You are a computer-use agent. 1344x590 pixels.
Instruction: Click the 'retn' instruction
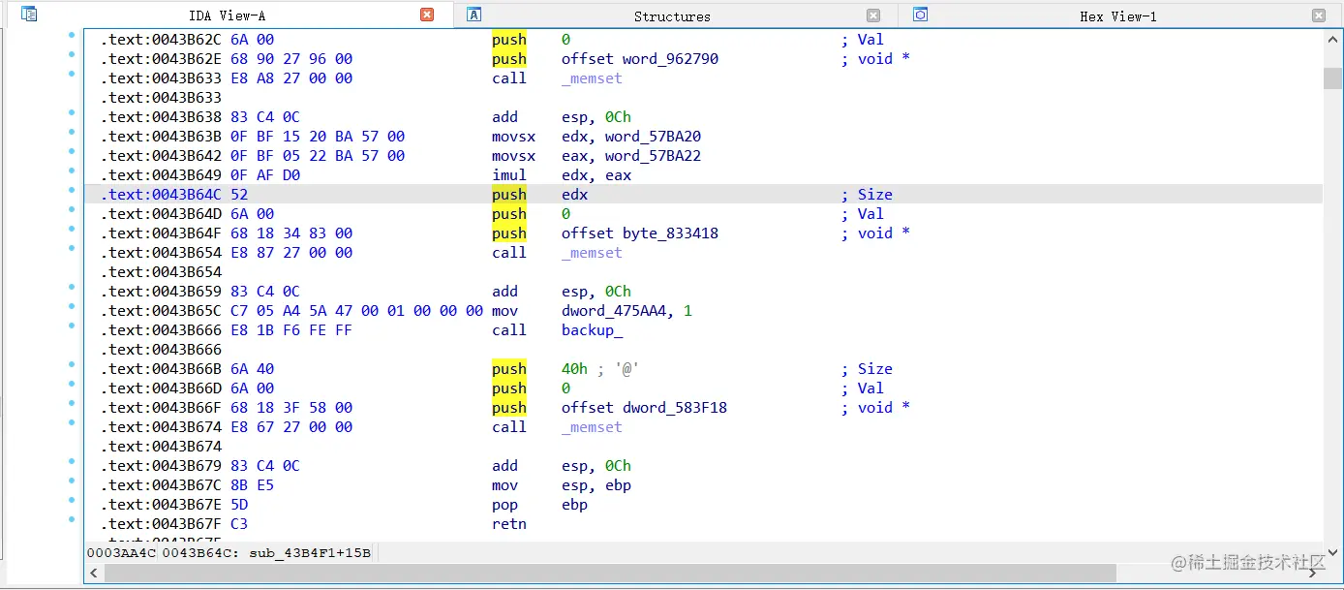[x=509, y=524]
